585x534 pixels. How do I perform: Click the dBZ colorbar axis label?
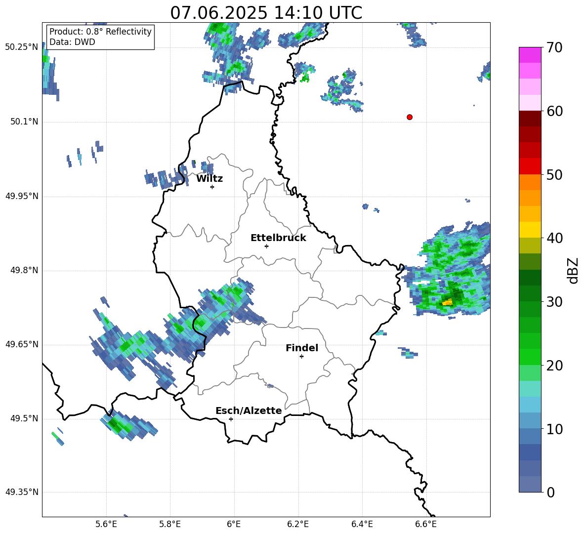coord(573,270)
